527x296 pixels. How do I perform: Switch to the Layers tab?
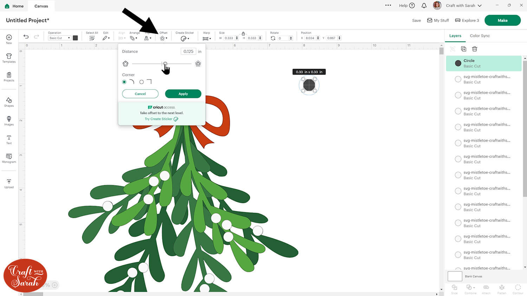coord(455,36)
